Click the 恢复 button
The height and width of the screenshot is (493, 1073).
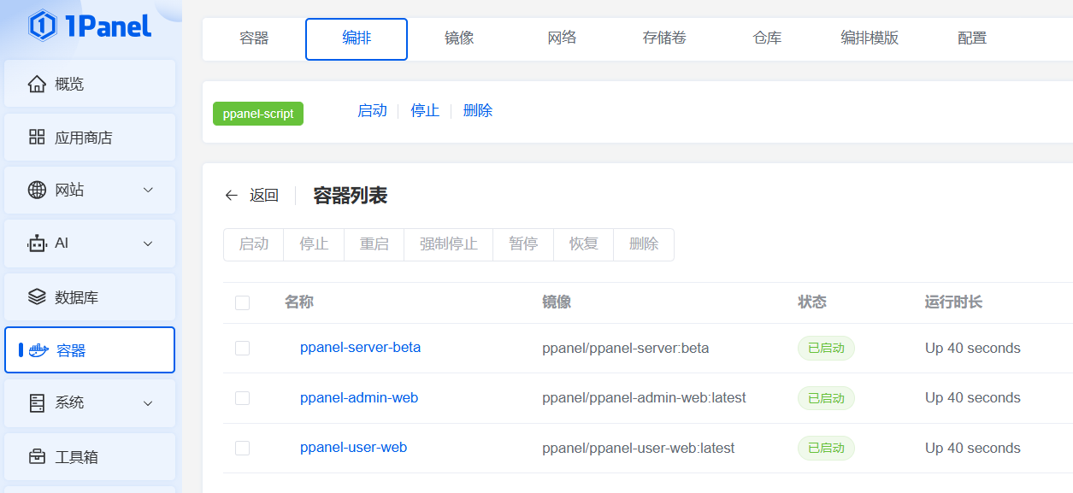(584, 244)
